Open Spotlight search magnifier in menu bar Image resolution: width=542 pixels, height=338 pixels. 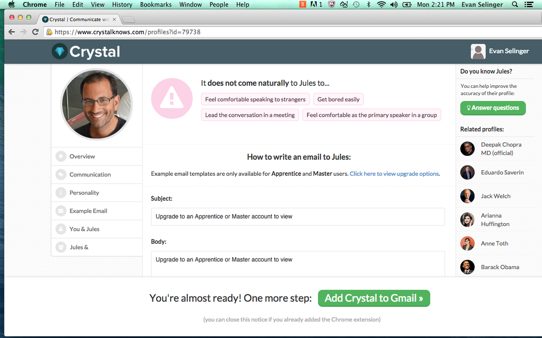click(515, 5)
